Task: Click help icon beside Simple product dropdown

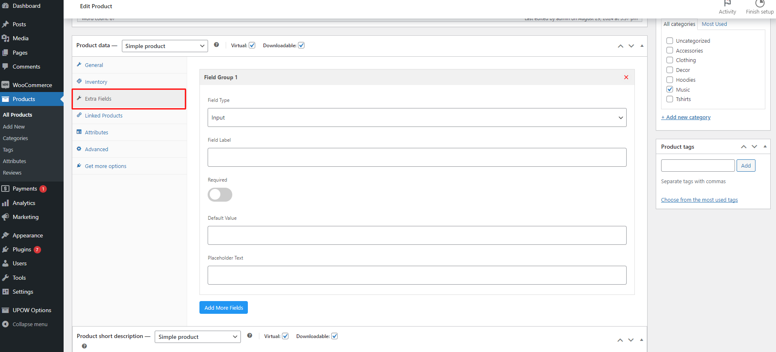Action: coord(216,45)
